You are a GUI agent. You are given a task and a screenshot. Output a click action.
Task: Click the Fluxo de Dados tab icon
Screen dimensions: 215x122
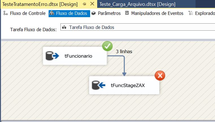click(51, 13)
